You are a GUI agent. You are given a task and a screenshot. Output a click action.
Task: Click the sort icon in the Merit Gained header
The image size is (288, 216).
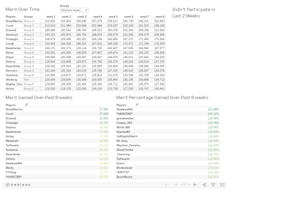(x=27, y=105)
